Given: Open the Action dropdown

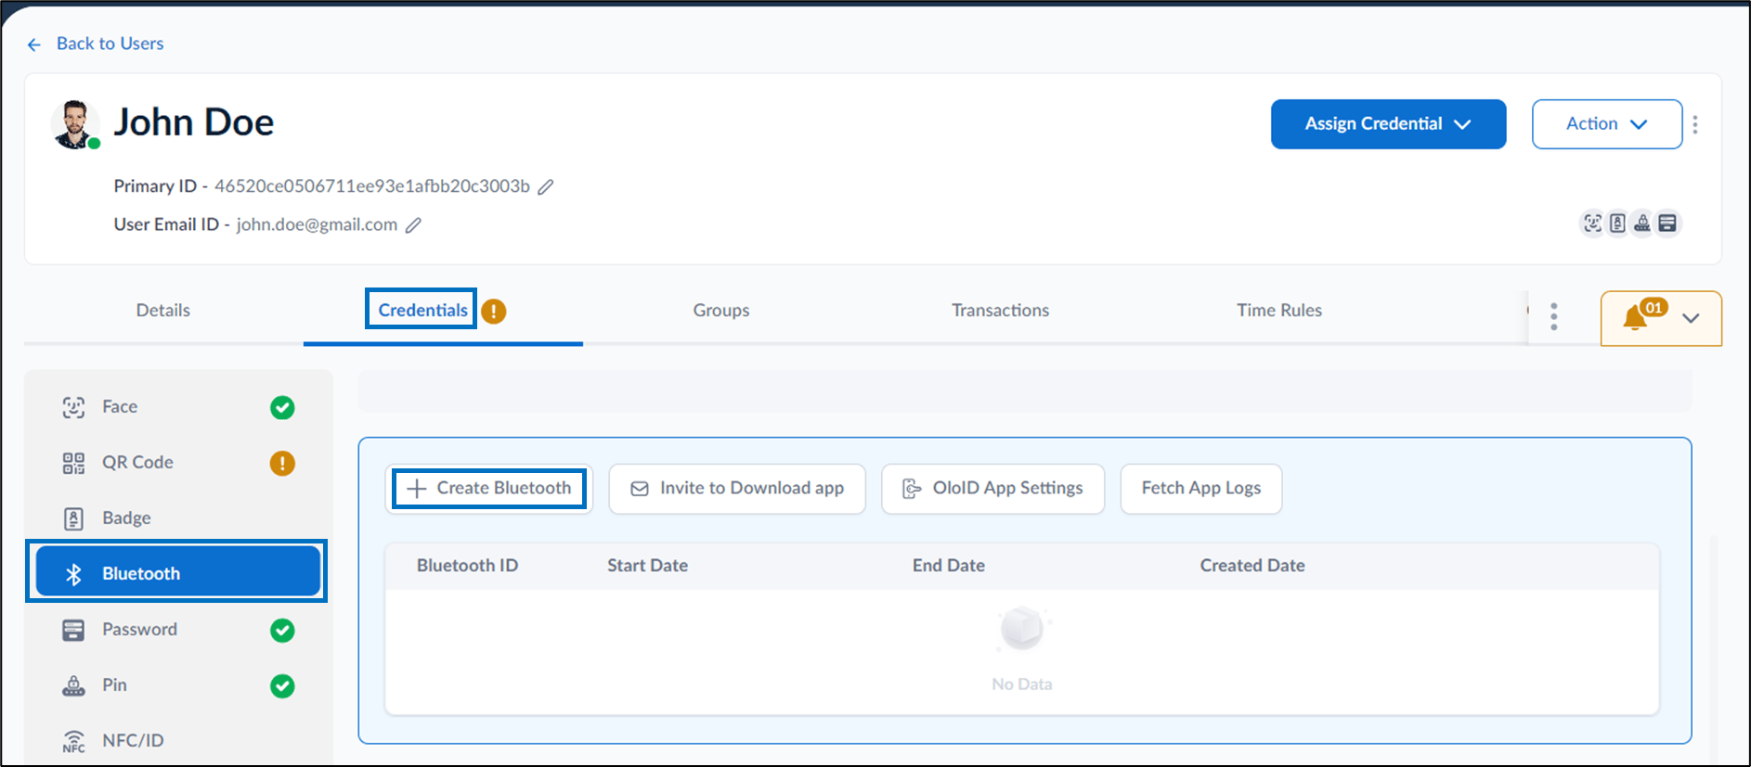Looking at the screenshot, I should pyautogui.click(x=1606, y=124).
